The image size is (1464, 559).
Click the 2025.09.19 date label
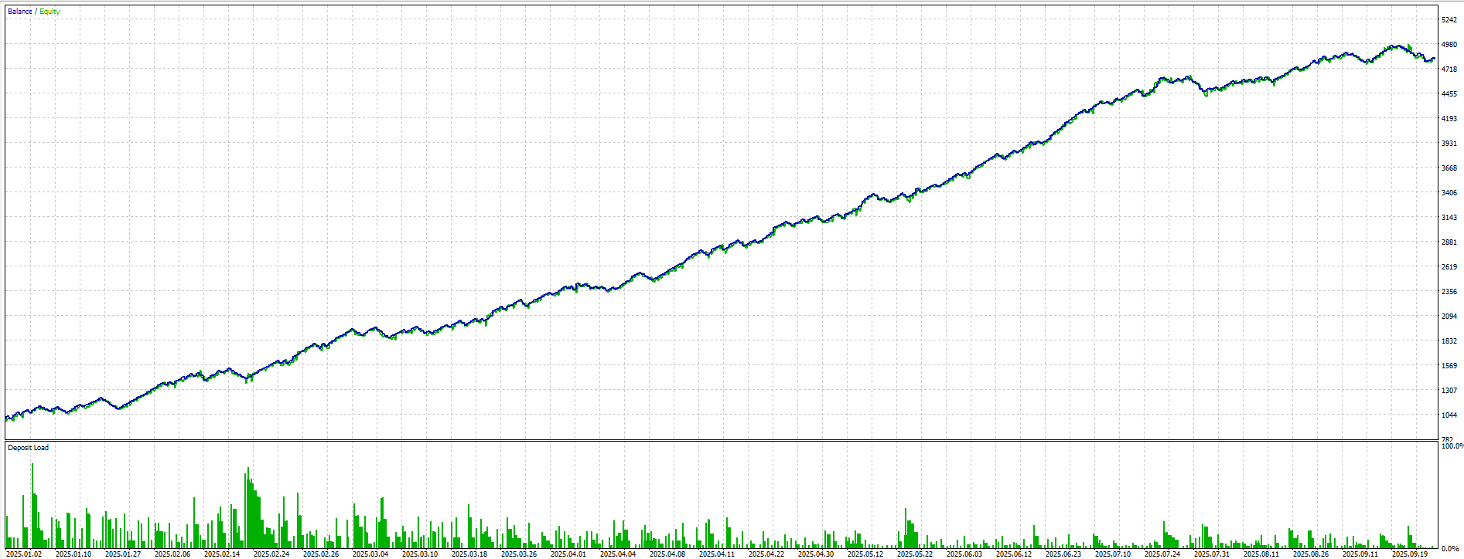tap(1410, 554)
